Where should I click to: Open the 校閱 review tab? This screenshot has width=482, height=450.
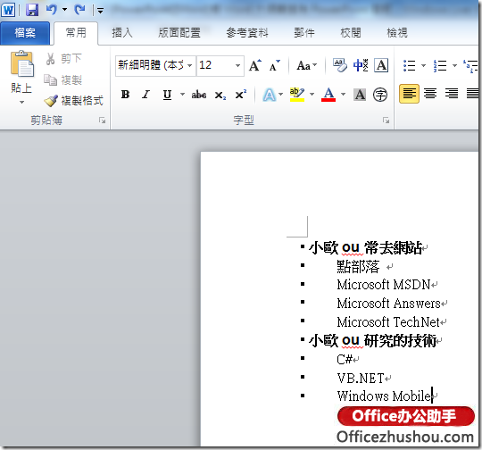[x=351, y=33]
